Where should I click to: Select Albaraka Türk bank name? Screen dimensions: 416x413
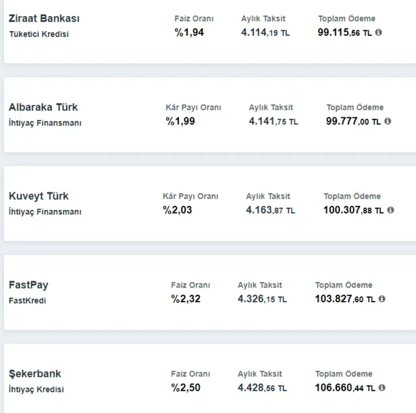tap(43, 107)
